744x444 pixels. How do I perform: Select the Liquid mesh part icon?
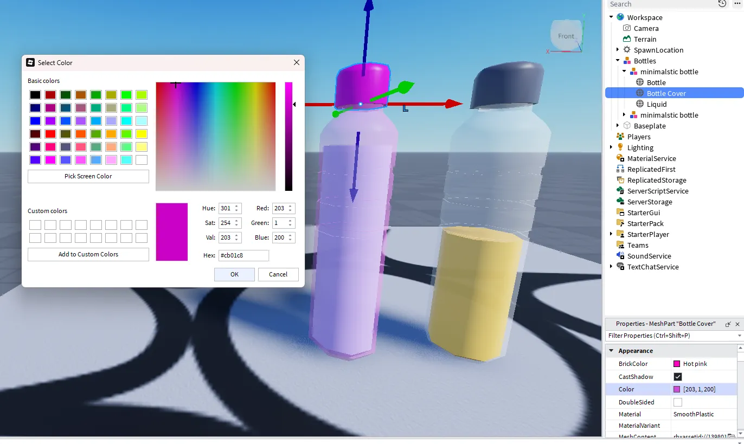point(640,104)
